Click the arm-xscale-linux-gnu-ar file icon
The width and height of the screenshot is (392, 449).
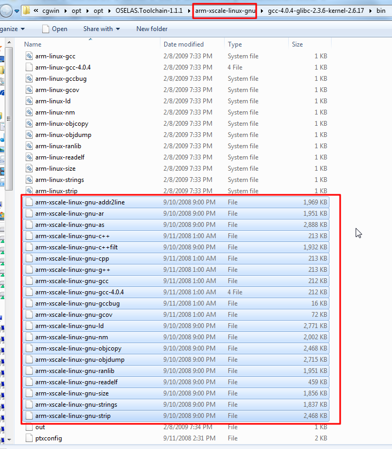(29, 214)
